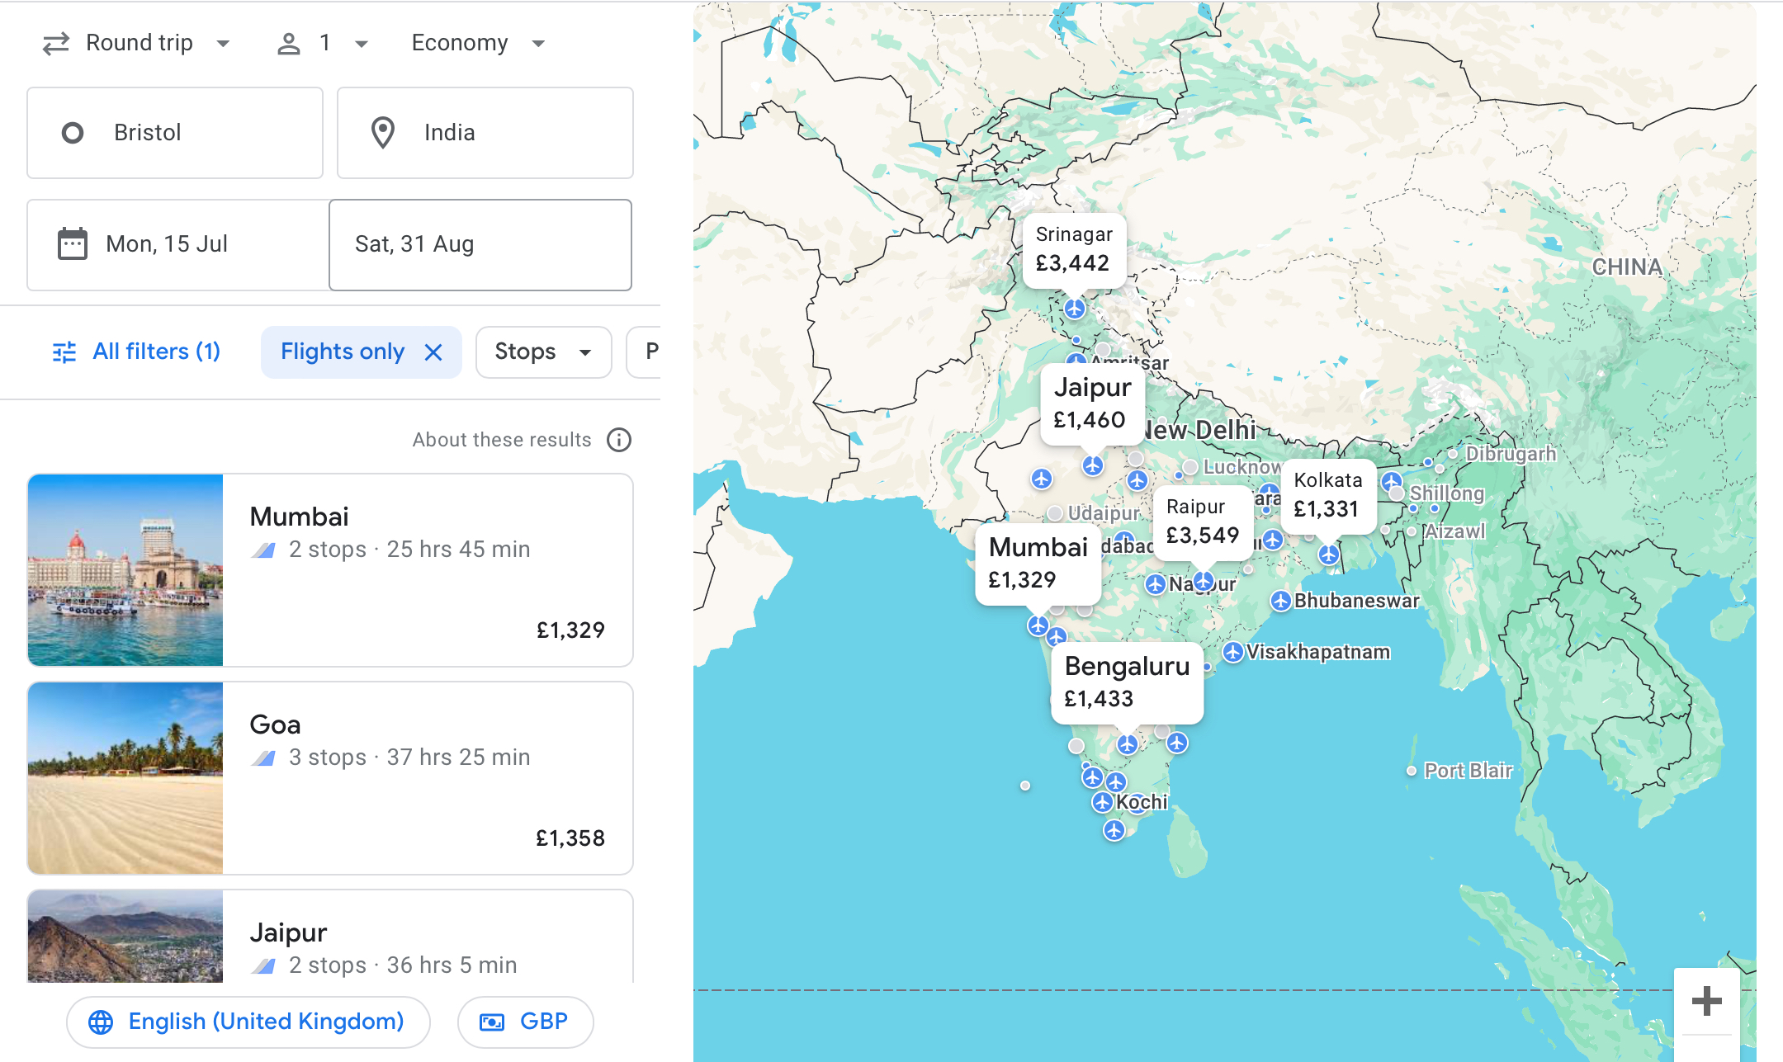Click the calendar icon in departure date field

tap(73, 244)
